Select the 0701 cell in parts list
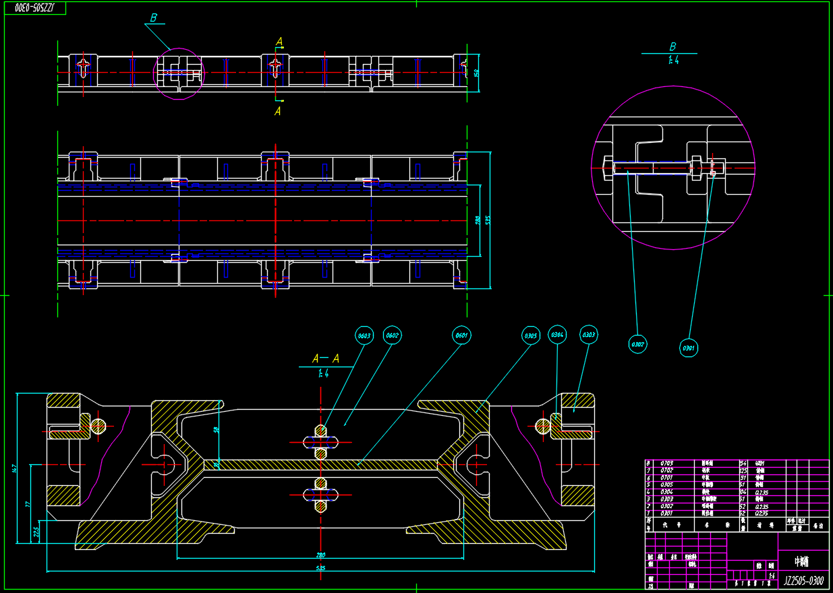 point(666,477)
